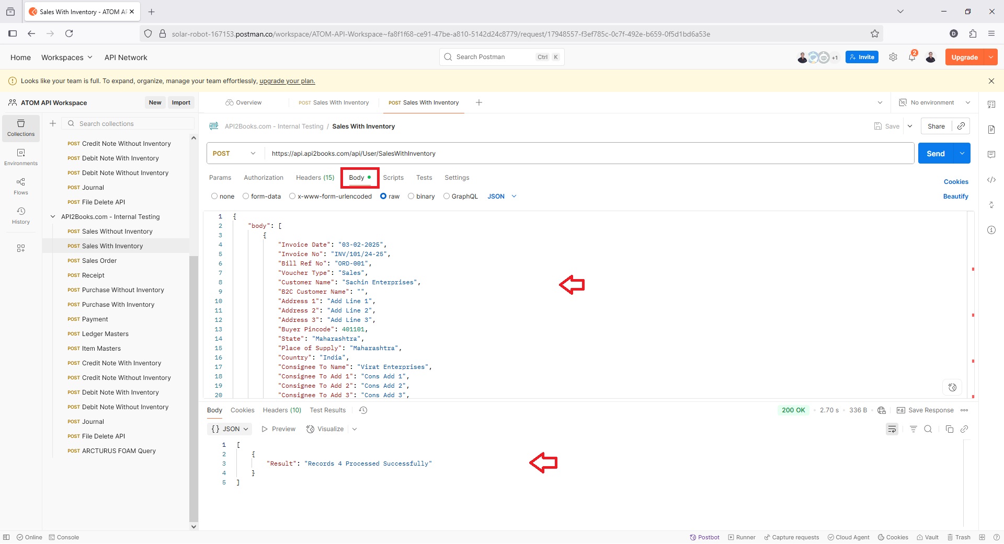Dismiss the team full banner
This screenshot has height=544, width=1004.
991,81
